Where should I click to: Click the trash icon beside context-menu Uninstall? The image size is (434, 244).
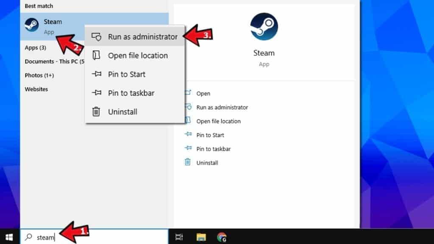click(x=96, y=111)
